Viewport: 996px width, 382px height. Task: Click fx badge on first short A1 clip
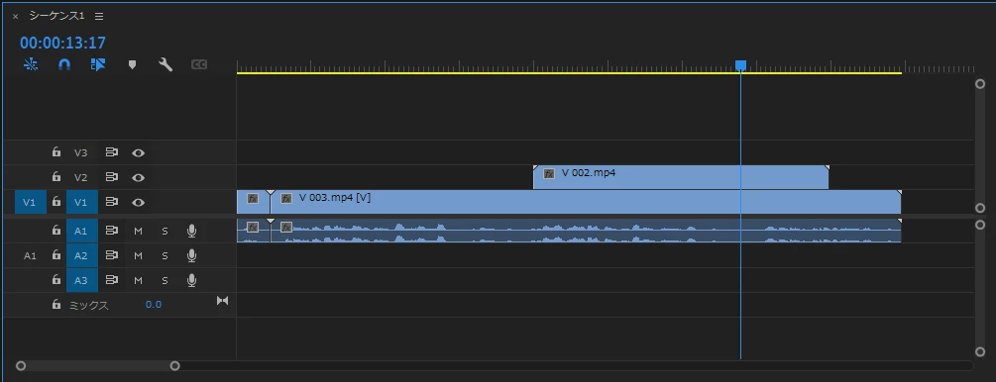point(252,228)
